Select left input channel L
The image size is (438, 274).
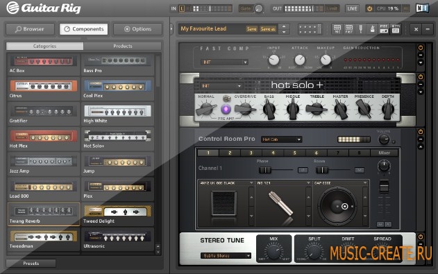point(182,8)
